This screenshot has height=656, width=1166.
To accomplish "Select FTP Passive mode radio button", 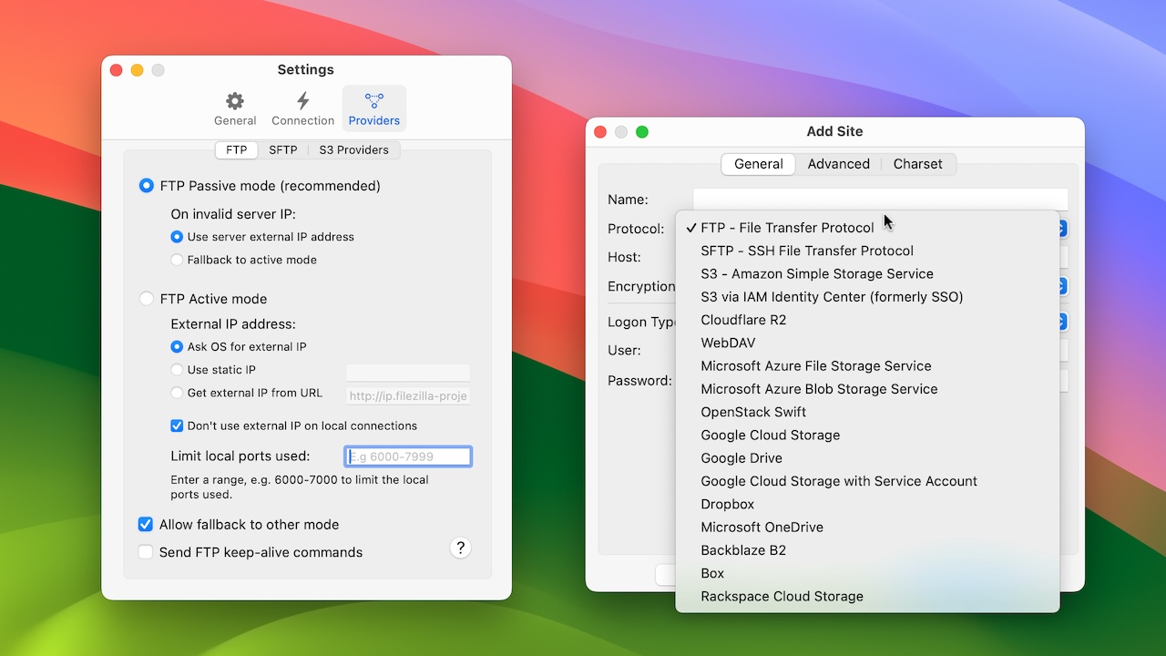I will tap(146, 186).
